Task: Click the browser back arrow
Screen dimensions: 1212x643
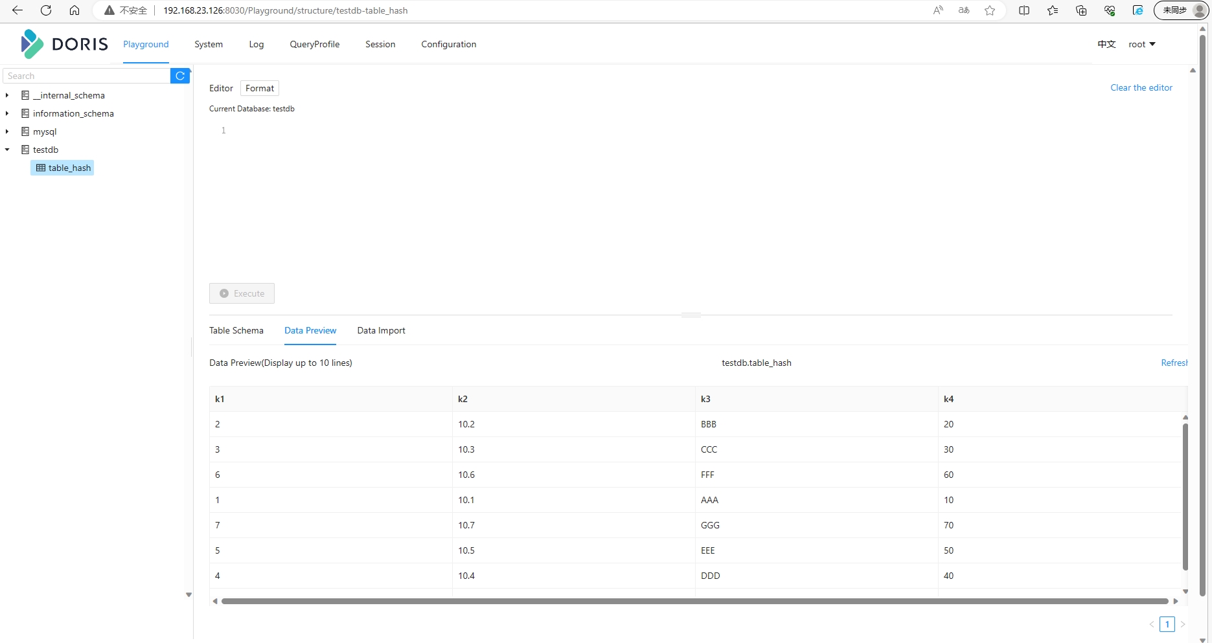Action: pos(17,10)
